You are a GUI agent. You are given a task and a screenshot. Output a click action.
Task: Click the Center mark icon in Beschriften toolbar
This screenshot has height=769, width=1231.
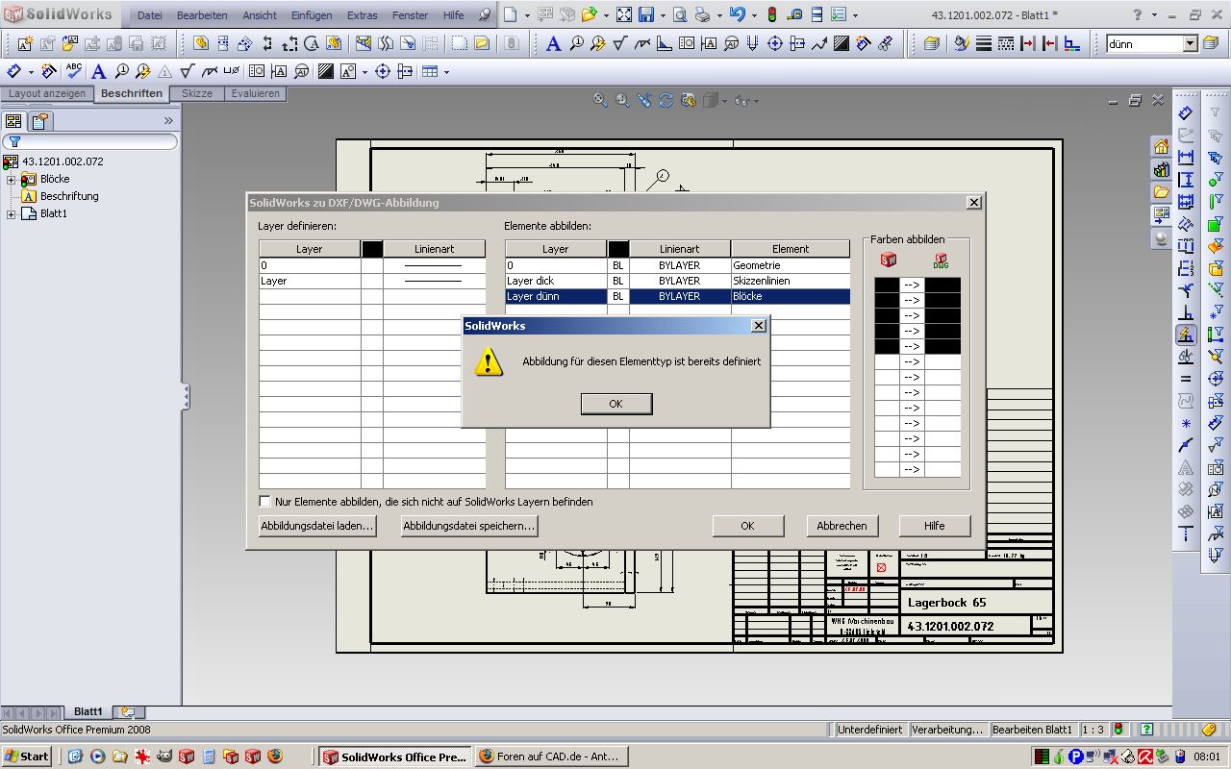[x=382, y=72]
